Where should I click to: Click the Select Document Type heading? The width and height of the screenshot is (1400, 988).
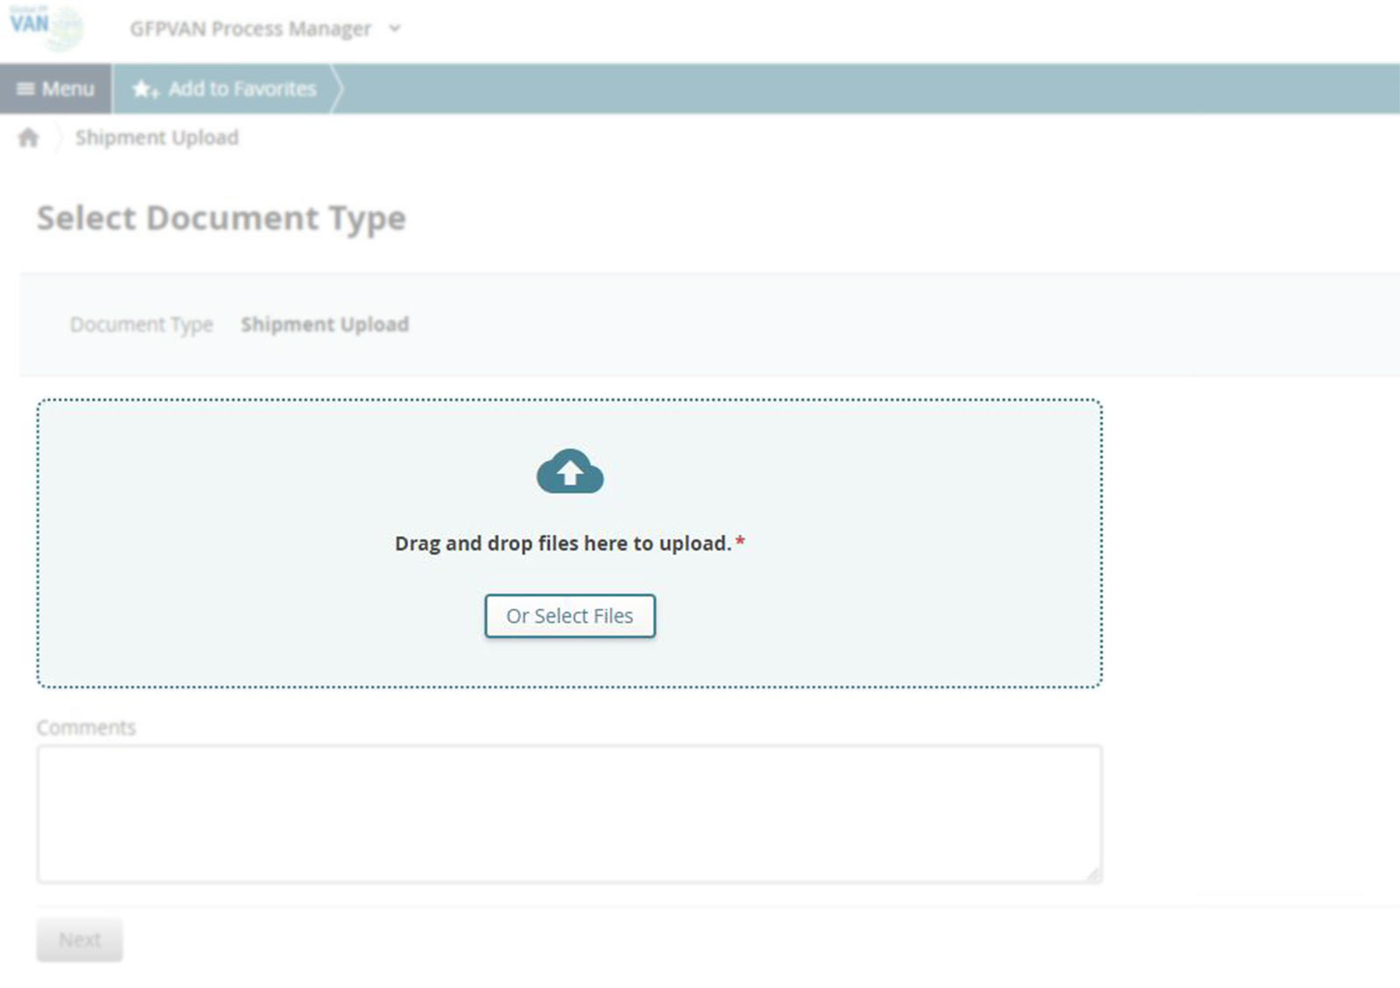(x=221, y=219)
